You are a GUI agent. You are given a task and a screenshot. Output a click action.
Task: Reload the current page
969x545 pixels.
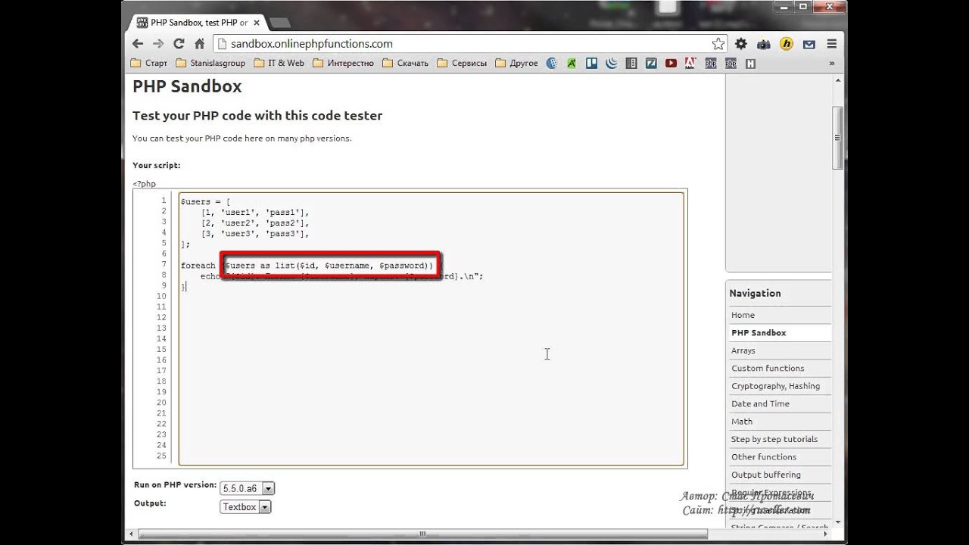tap(179, 44)
